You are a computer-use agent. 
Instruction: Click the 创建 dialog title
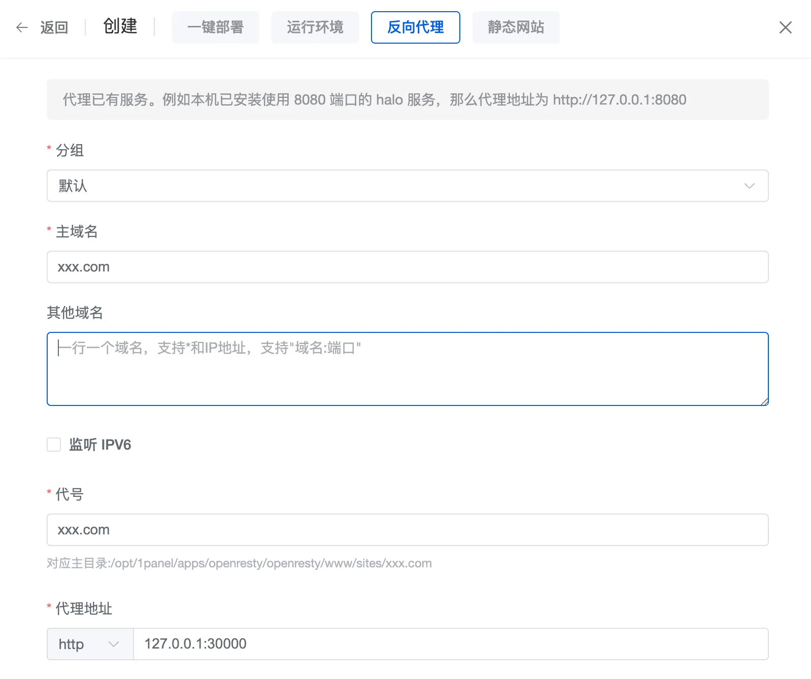tap(120, 26)
